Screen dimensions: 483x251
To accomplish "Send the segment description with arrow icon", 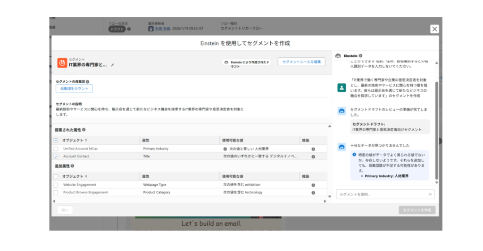I will click(430, 194).
